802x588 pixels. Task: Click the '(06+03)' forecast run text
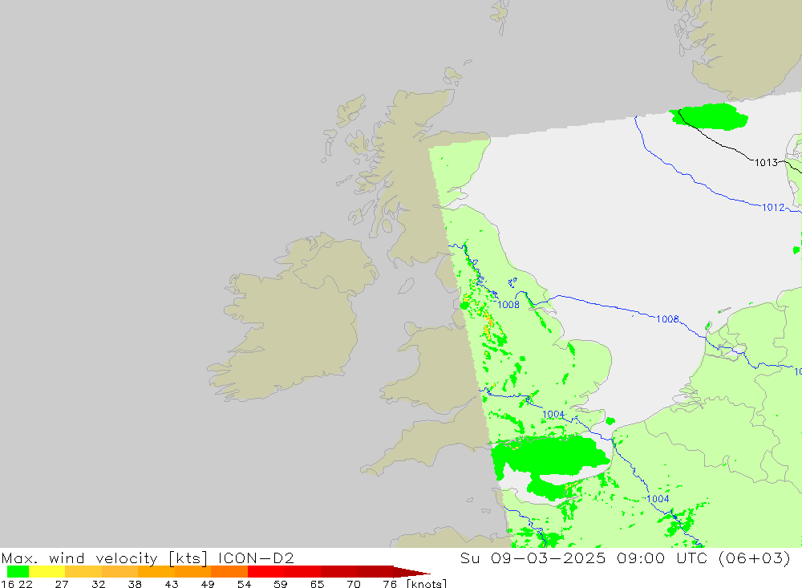(754, 558)
